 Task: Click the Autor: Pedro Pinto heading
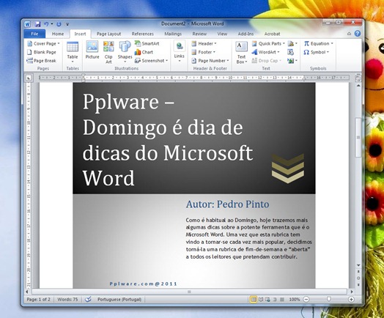click(227, 204)
